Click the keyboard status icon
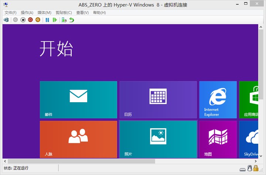This screenshot has height=175, width=266. tap(243, 169)
